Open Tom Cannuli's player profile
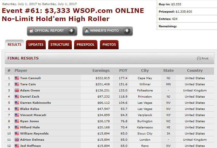 click(x=31, y=78)
